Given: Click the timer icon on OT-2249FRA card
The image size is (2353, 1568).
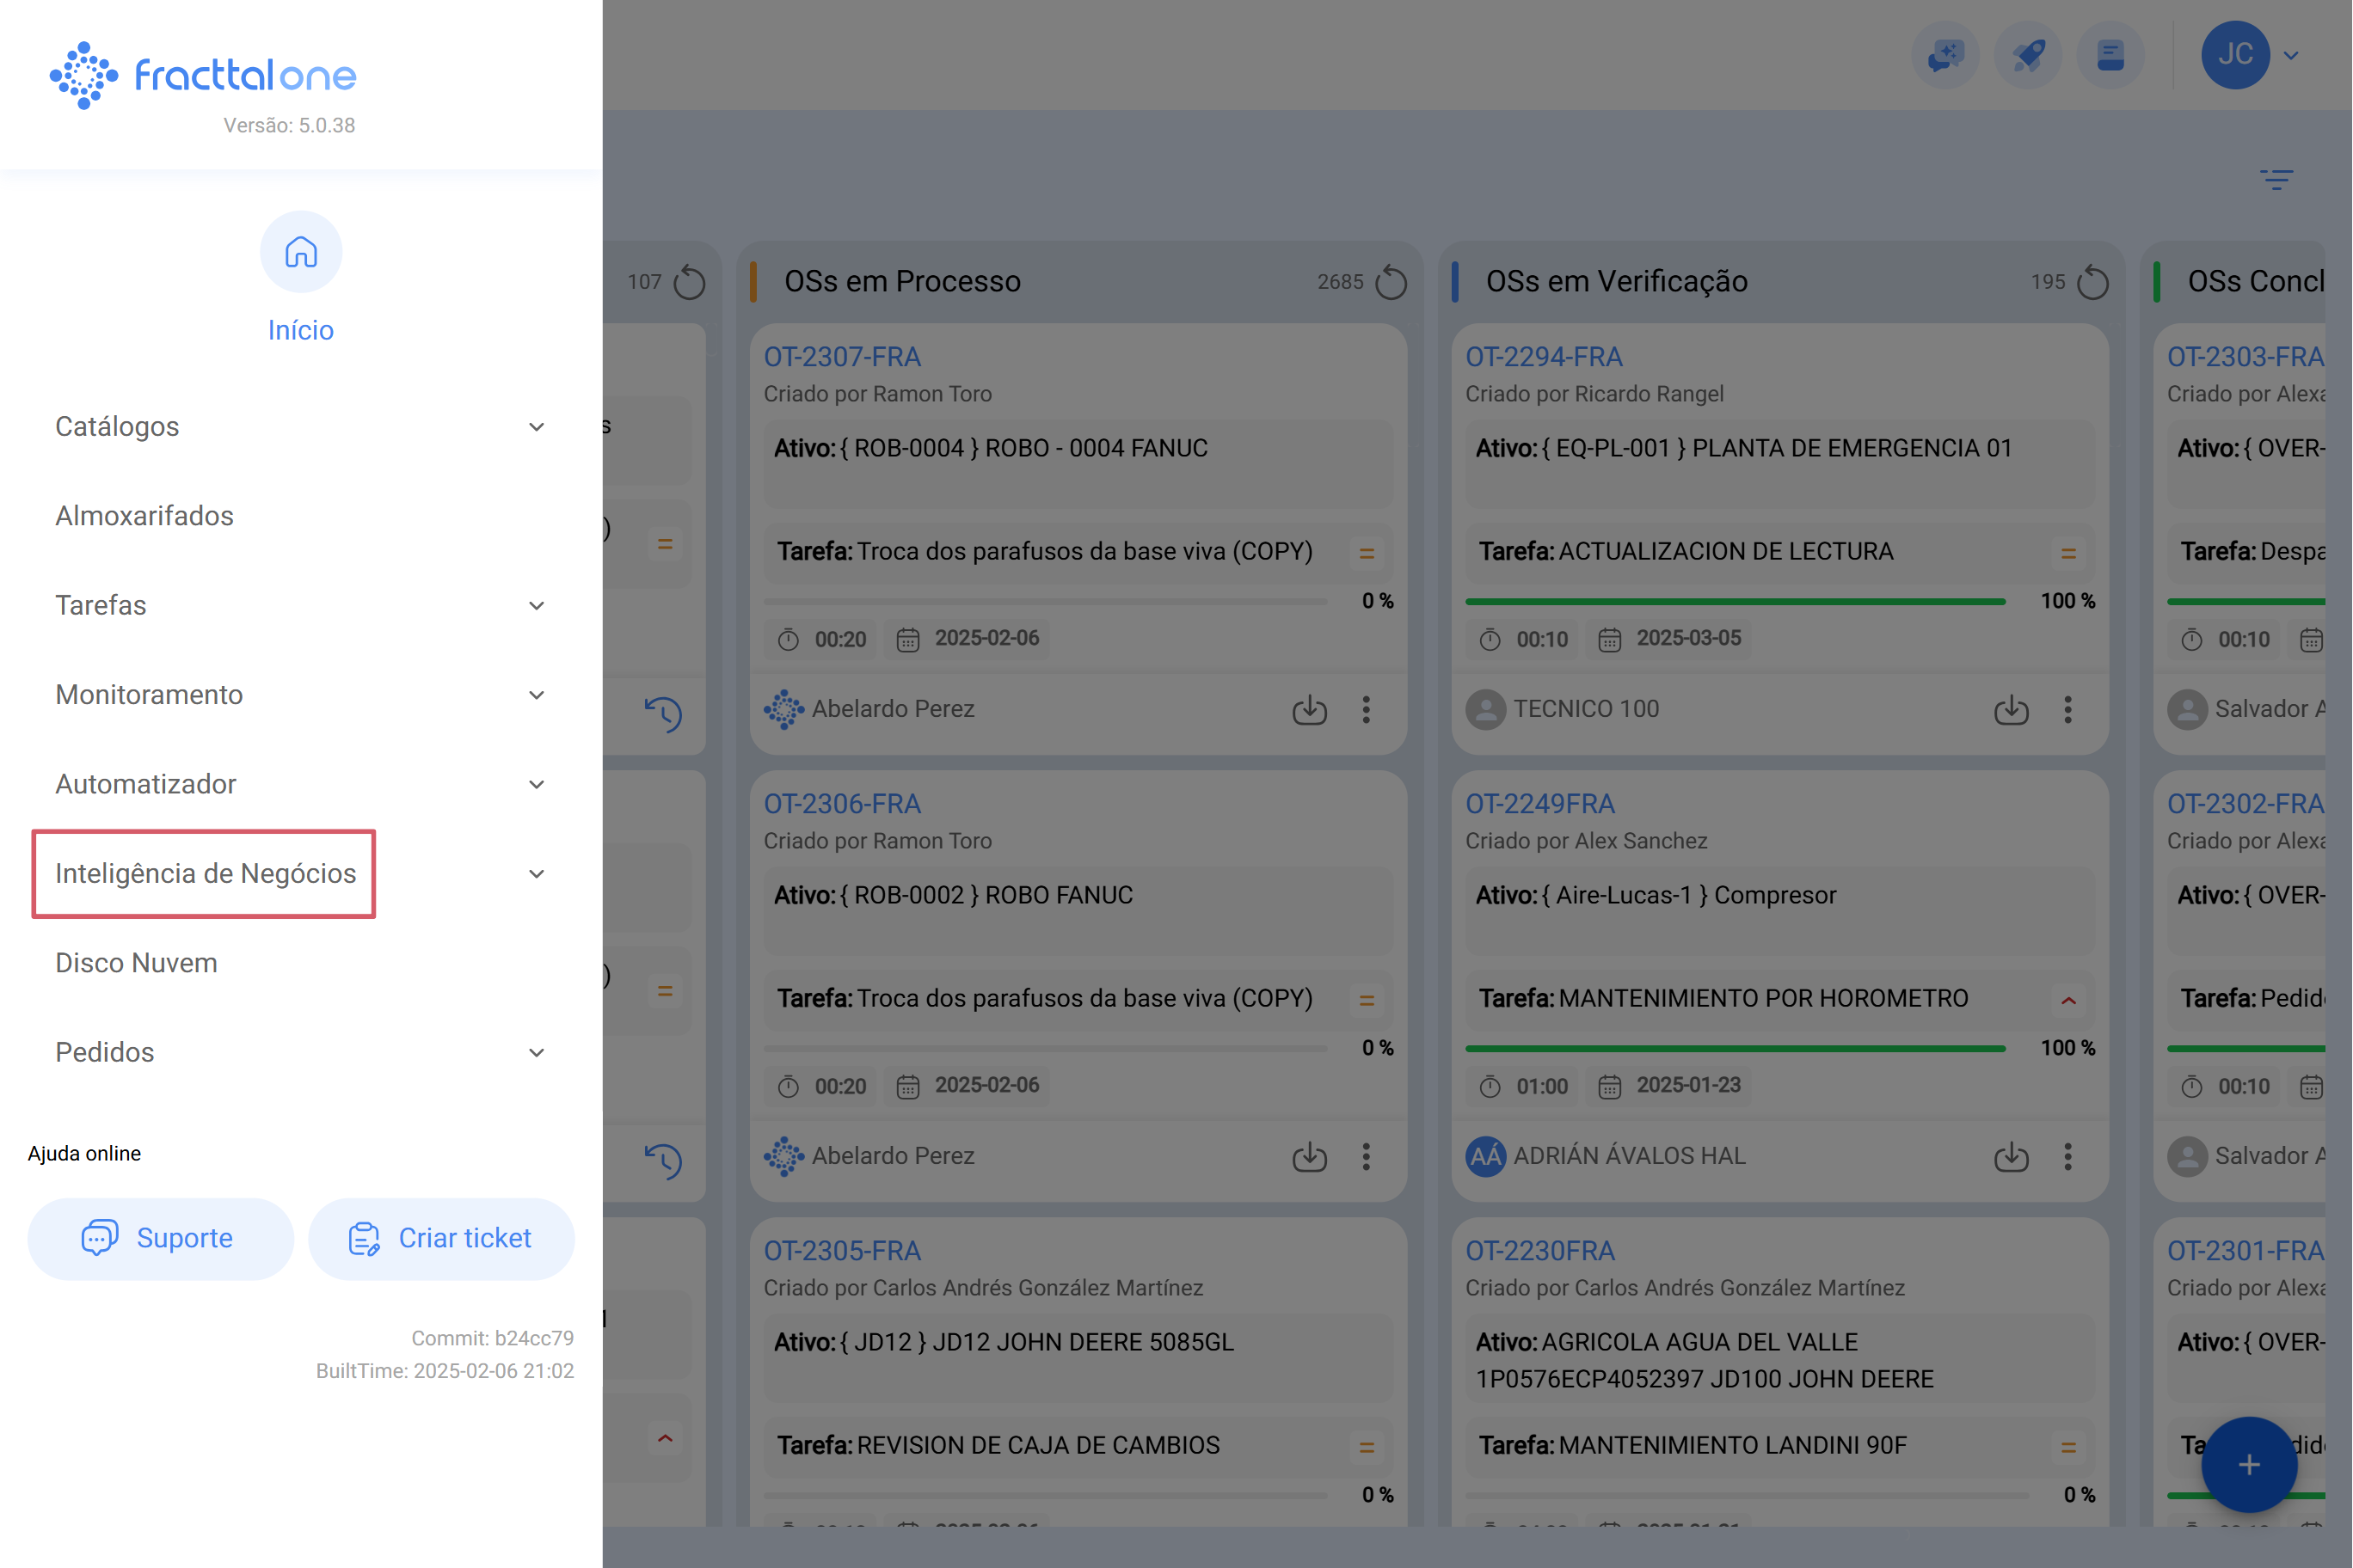Looking at the screenshot, I should [1490, 1086].
